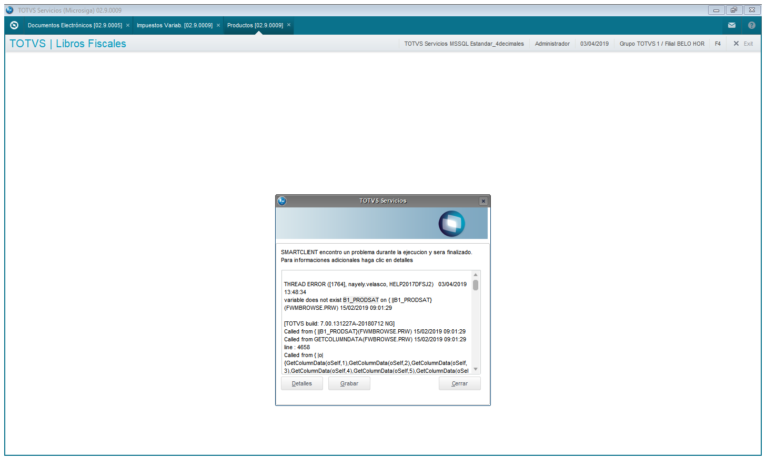Open error details with Detalles button

pos(302,383)
